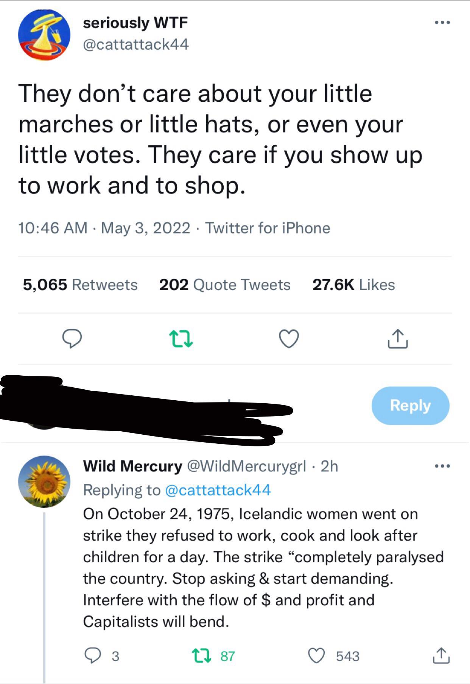Viewport: 470px width, 684px height.
Task: Open the @cattattack44 mention link
Action: [x=218, y=490]
